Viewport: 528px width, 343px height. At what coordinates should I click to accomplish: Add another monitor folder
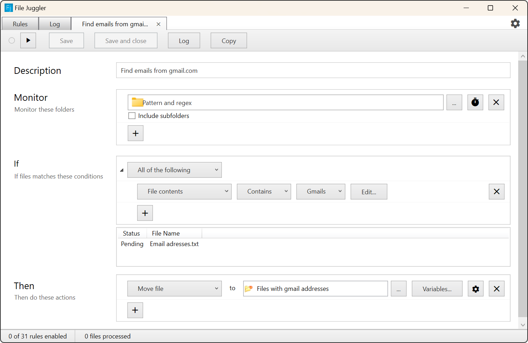[135, 133]
